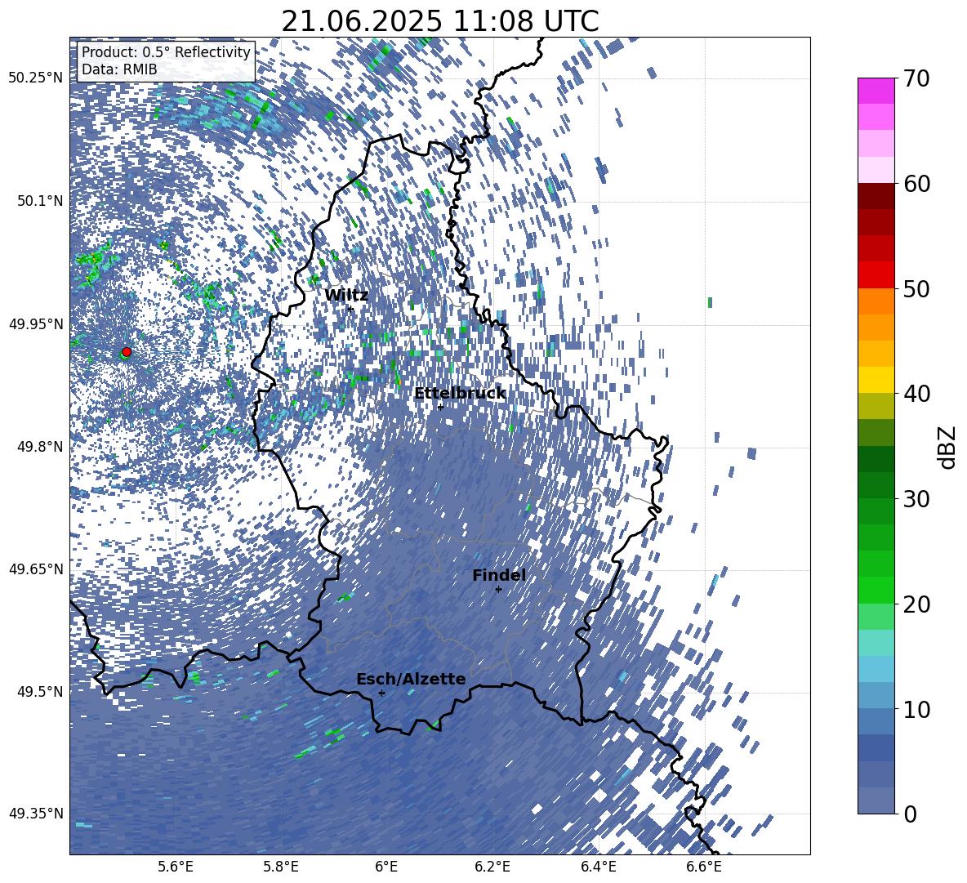Click the dark maroon swatch below 60
Viewport: 967px width, 883px height.
876,196
